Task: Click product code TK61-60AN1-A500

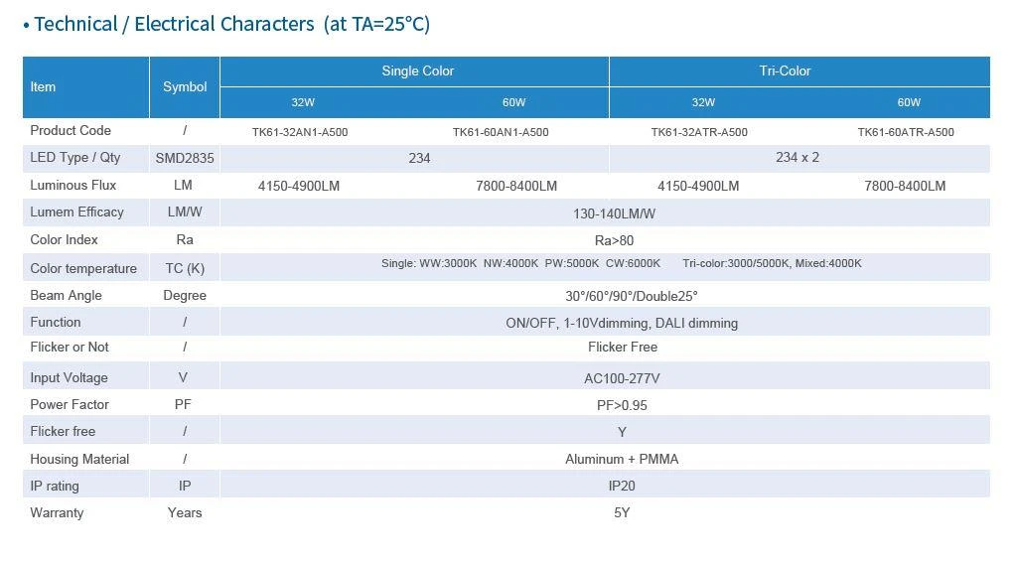Action: [501, 132]
